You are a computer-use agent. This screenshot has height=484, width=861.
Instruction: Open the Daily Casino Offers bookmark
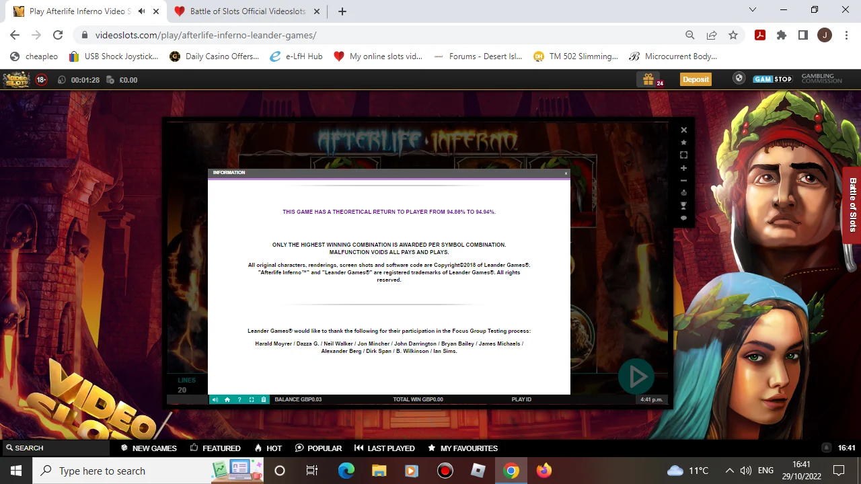coord(214,56)
